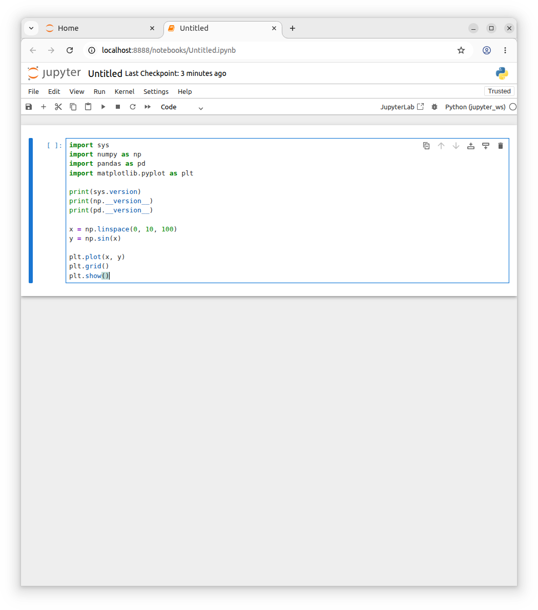Click Last Checkpoint: 3 minutes ago text

[176, 73]
